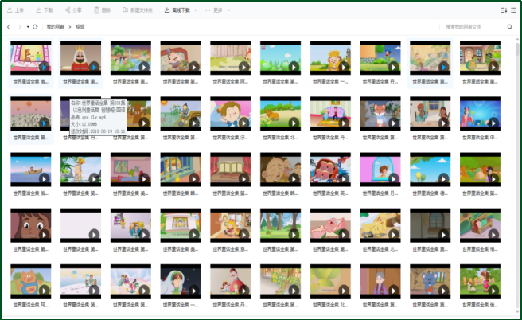This screenshot has width=522, height=320.
Task: Click the 下载 download button
Action: click(45, 10)
